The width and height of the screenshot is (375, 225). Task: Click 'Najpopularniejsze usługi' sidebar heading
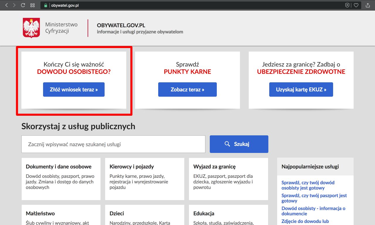coord(310,166)
